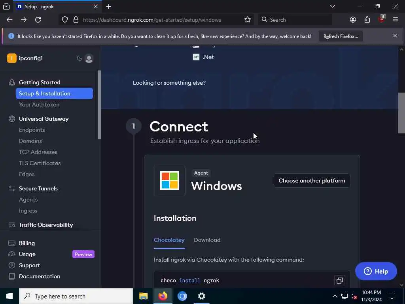405x304 pixels.
Task: Click the Universal Gateway globe icon
Action: [x=12, y=119]
